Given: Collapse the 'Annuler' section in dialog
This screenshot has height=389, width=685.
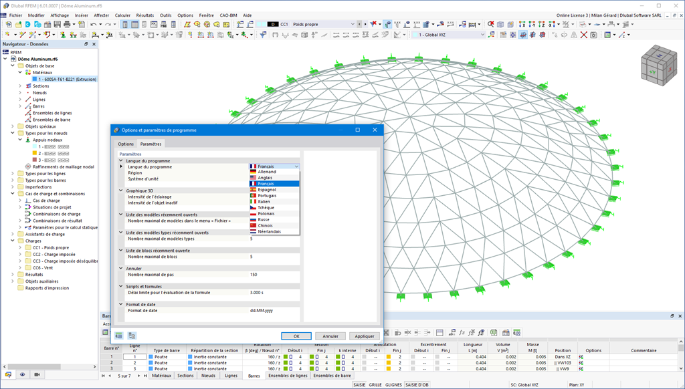Looking at the screenshot, I should 121,269.
